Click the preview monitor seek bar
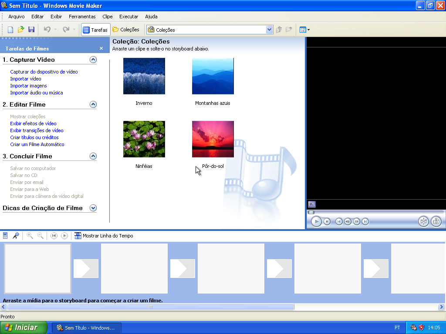 click(375, 212)
